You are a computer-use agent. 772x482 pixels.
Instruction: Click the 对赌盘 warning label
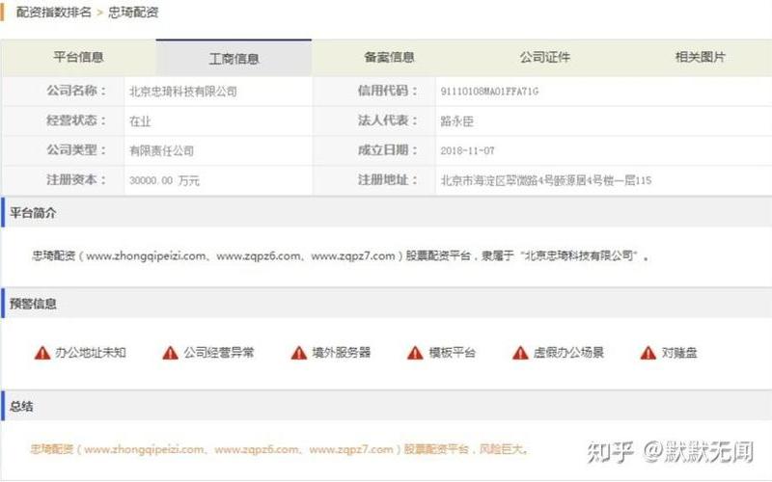[679, 353]
